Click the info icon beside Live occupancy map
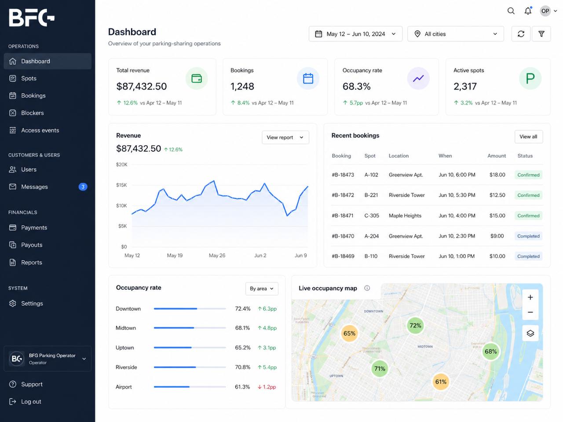The image size is (563, 422). point(367,288)
